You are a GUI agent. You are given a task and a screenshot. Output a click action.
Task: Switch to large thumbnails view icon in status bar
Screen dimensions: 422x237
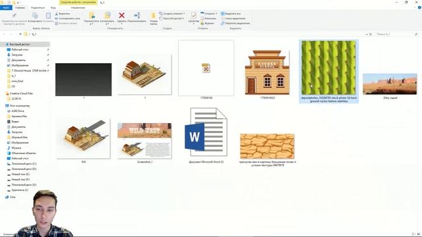[419, 234]
